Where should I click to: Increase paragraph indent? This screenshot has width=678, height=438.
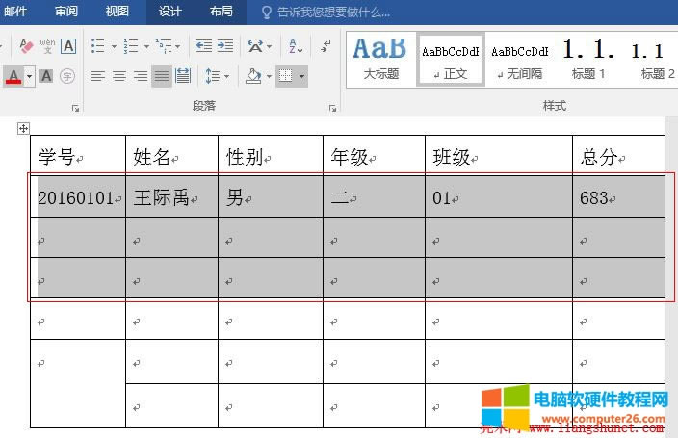click(x=225, y=45)
